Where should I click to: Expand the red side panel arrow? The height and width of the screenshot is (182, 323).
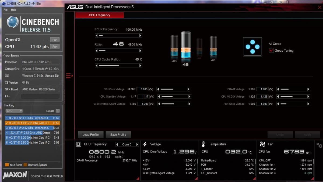coord(69,76)
